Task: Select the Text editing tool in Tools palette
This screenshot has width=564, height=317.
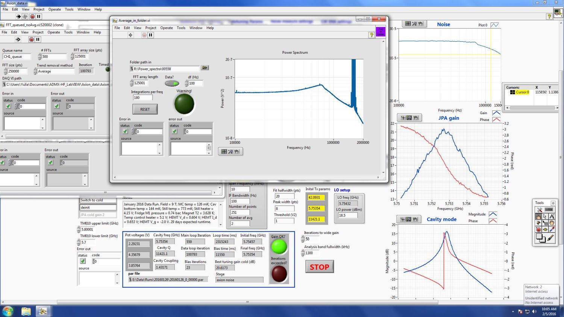Action: pos(552,216)
